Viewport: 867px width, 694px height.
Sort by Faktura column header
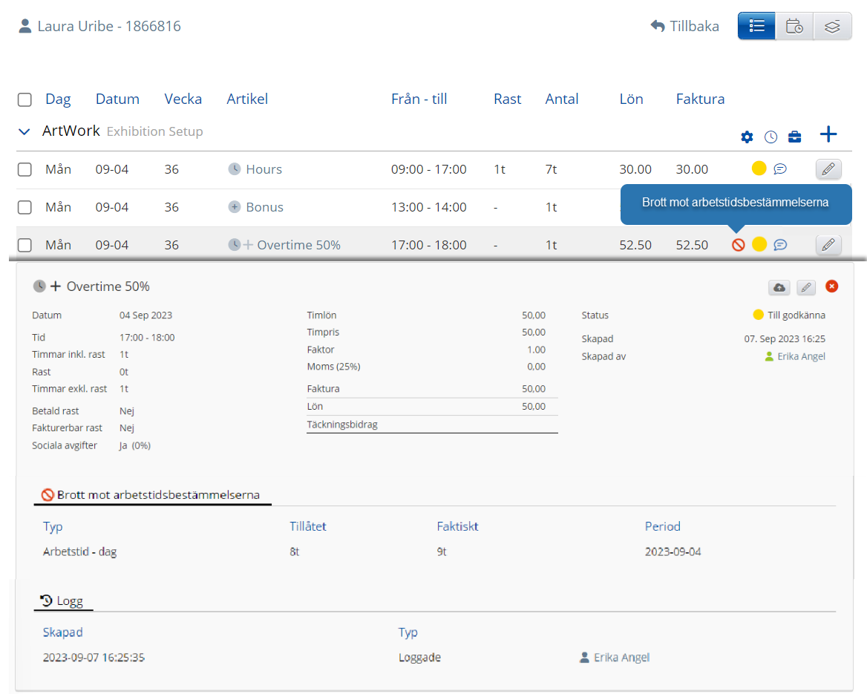[700, 99]
